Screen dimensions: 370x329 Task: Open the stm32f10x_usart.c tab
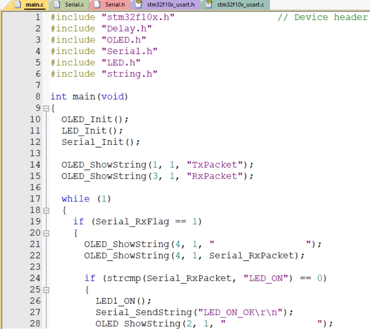(240, 5)
